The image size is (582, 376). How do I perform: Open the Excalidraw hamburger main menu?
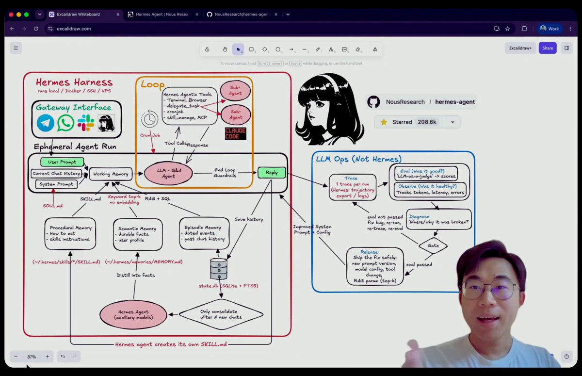coord(16,48)
